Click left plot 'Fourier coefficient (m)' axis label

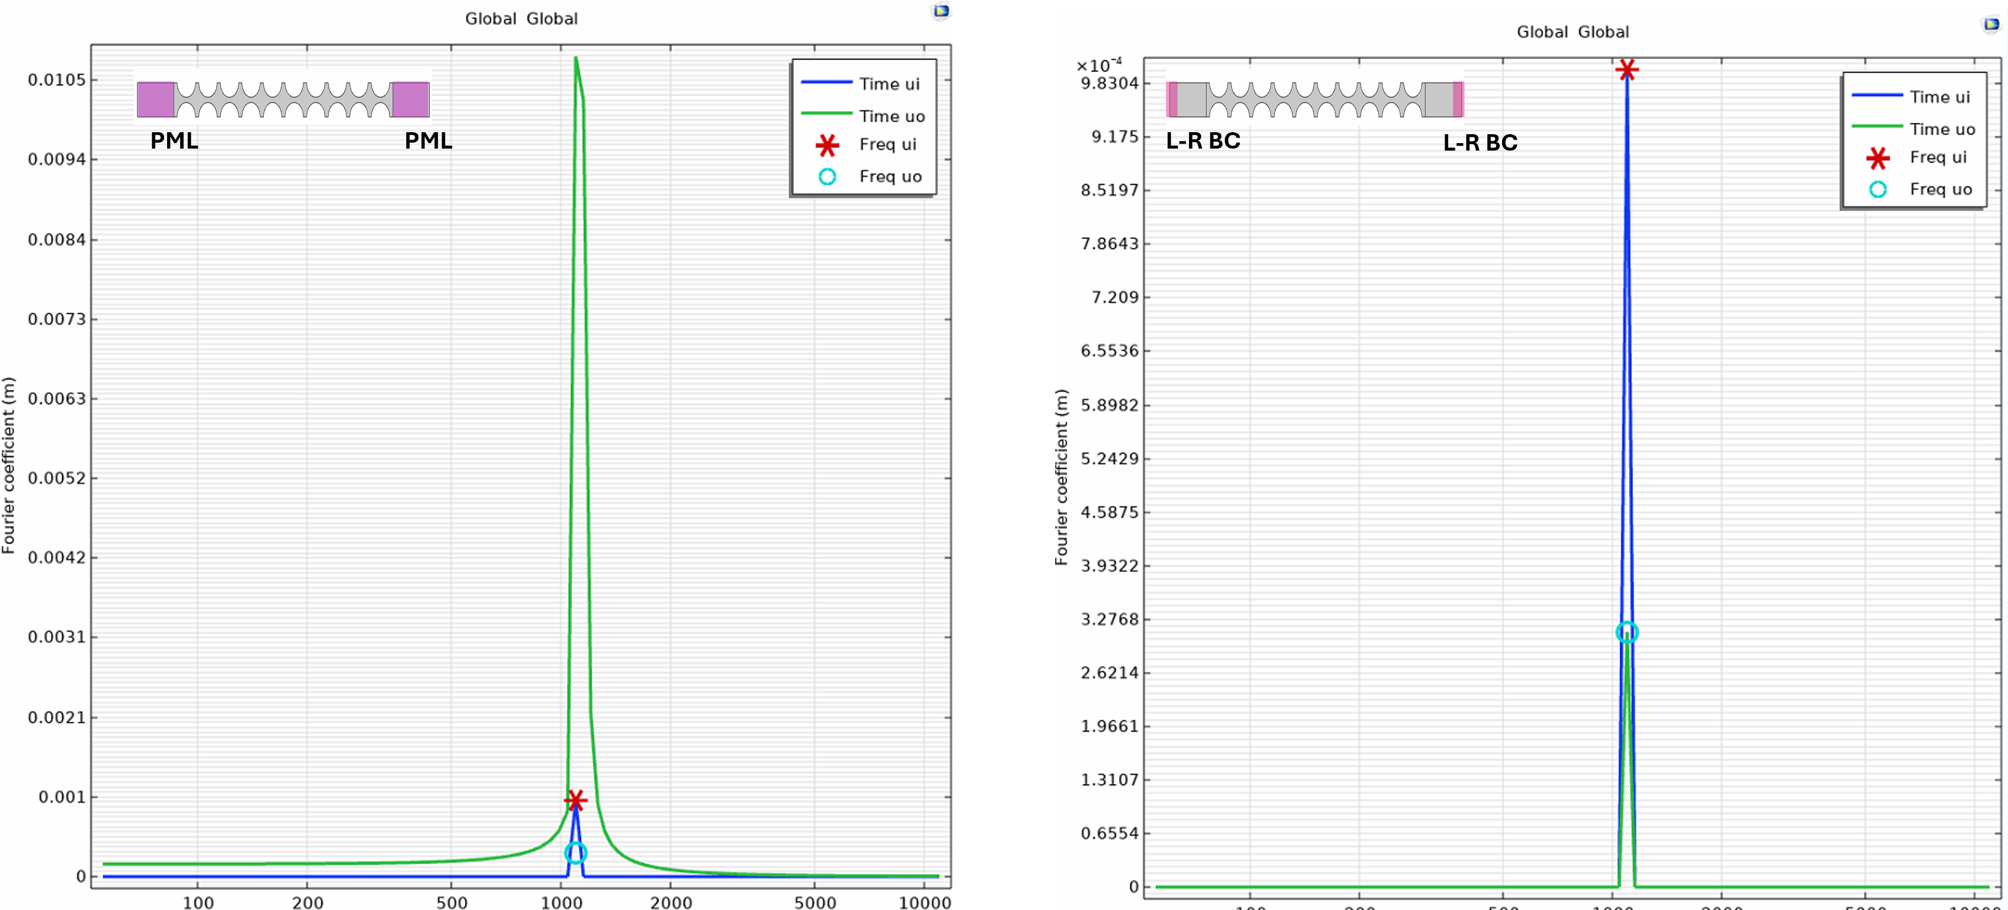pos(8,465)
